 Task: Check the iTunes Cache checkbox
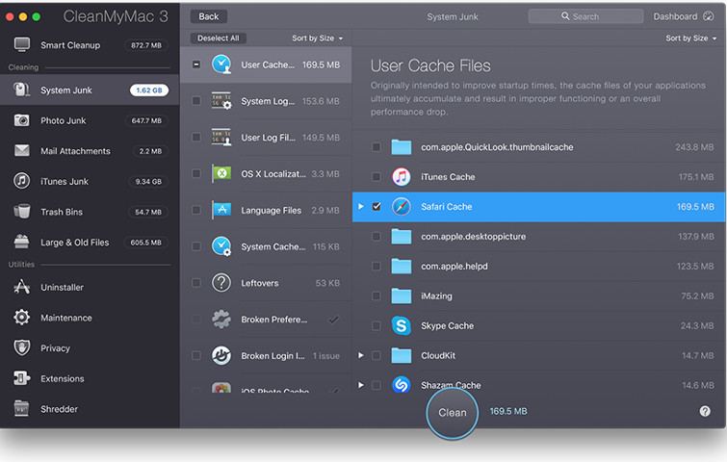click(x=376, y=176)
